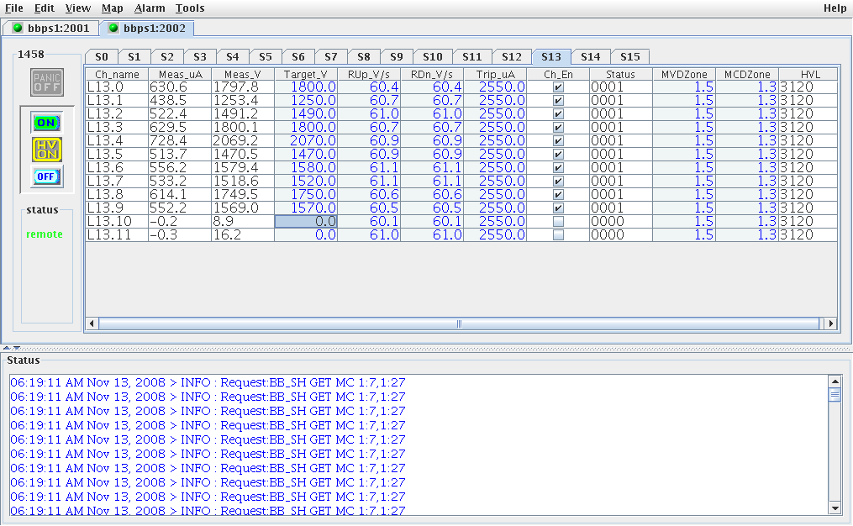Click the green status light on bbps1:2002 tab
The height and width of the screenshot is (526, 853).
(113, 29)
